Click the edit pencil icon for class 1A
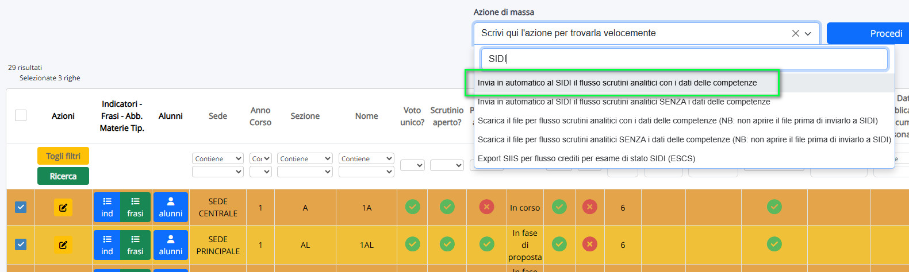Screen dimensions: 909x272 (63, 208)
